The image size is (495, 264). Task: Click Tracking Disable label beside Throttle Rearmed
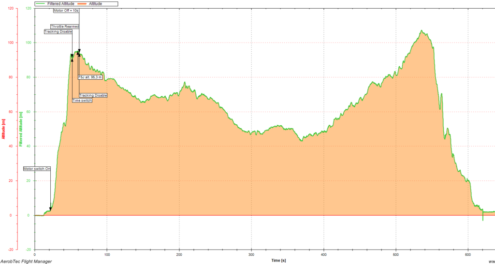click(58, 31)
